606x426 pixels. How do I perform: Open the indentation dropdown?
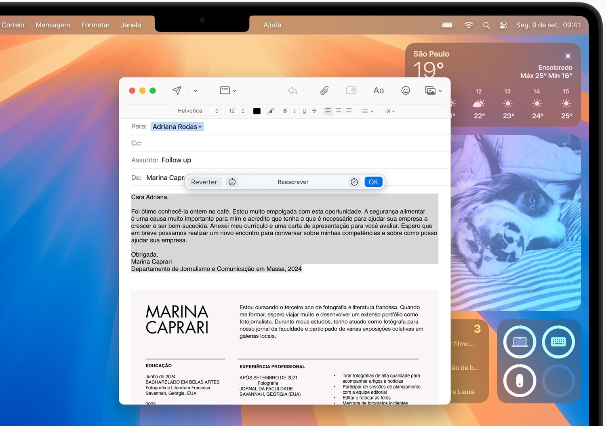pos(389,111)
